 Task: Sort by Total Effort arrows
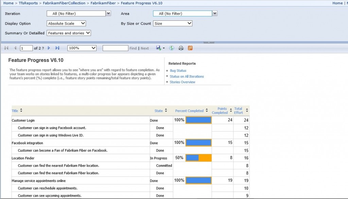[x=247, y=110]
